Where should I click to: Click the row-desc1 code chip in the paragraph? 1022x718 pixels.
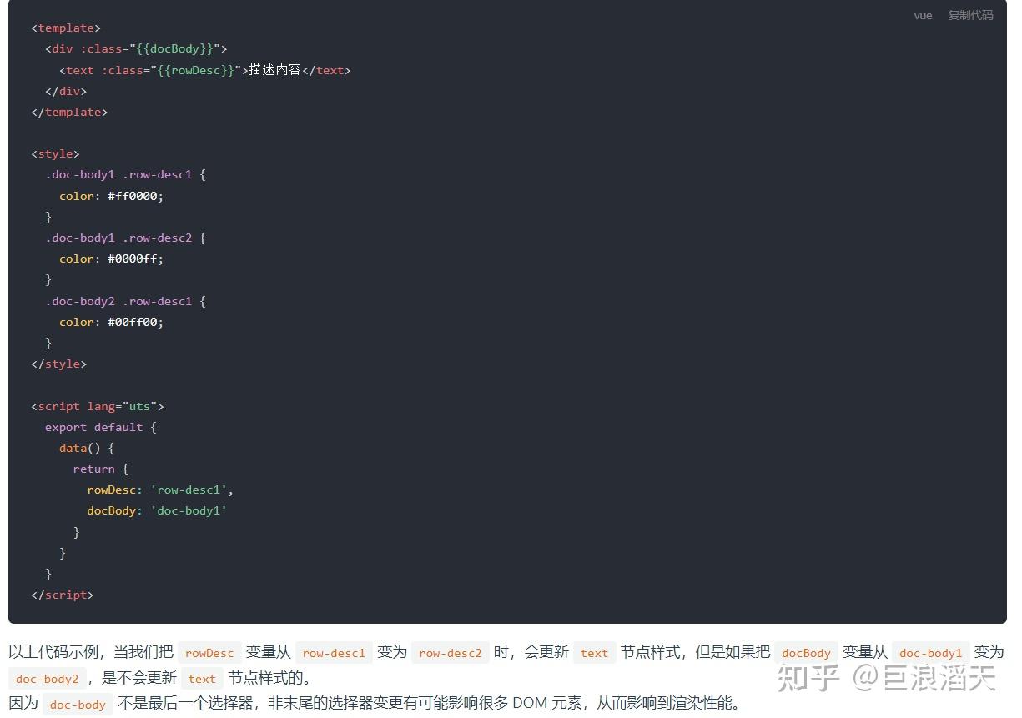[x=334, y=652]
